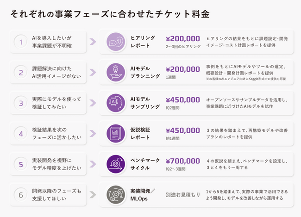Click the gray chevron after step 6
This screenshot has width=301, height=217.
pyautogui.click(x=93, y=195)
